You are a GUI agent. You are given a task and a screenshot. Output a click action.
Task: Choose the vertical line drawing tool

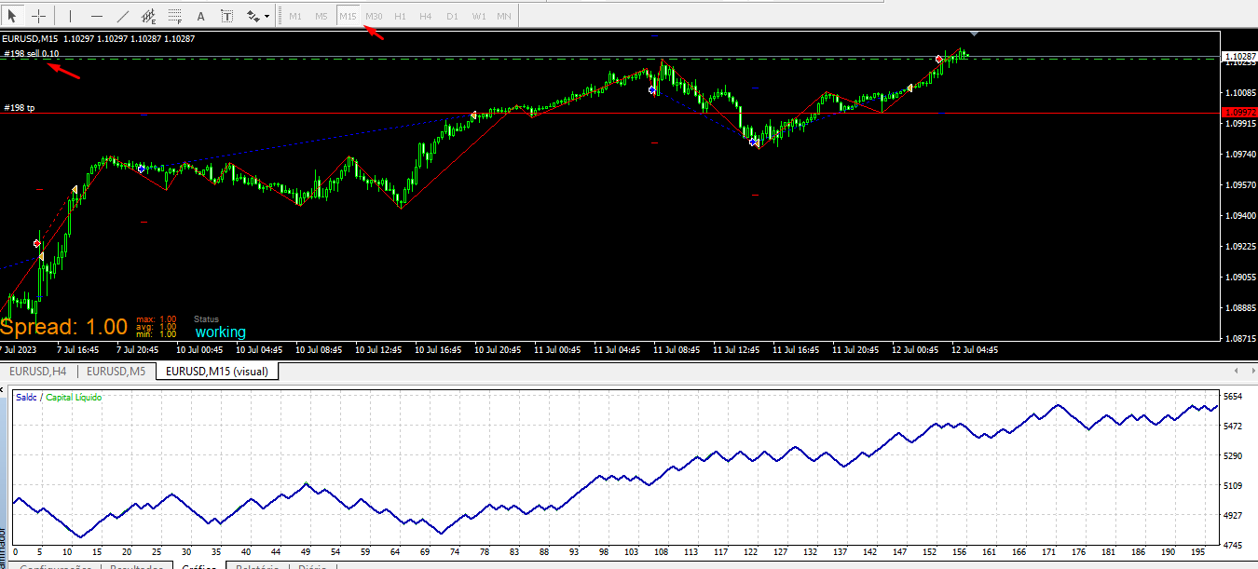pyautogui.click(x=70, y=16)
